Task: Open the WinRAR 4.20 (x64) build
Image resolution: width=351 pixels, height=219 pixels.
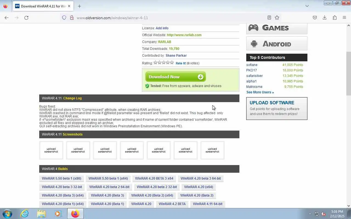Action: pyautogui.click(x=199, y=187)
